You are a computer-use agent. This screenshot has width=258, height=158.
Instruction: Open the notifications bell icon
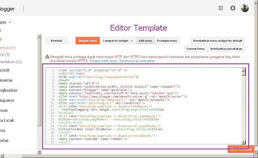pos(233,8)
